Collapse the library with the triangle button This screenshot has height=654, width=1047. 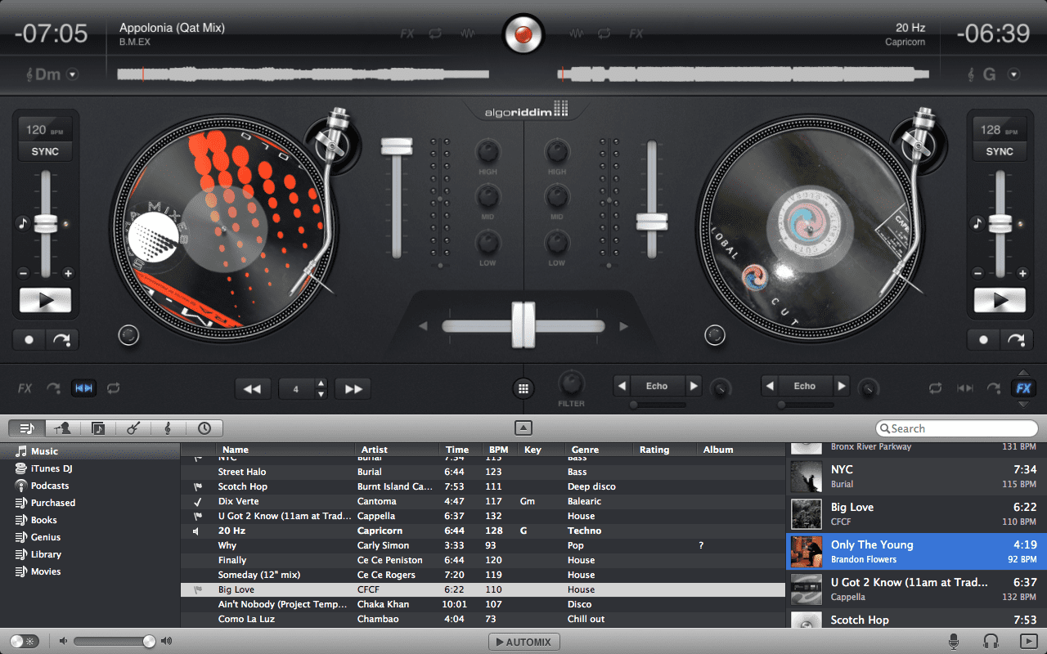[x=523, y=428]
